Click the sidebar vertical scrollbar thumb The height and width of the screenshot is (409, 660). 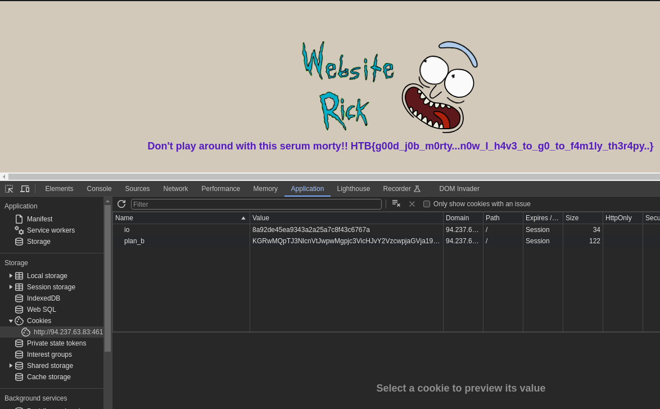pyautogui.click(x=108, y=278)
